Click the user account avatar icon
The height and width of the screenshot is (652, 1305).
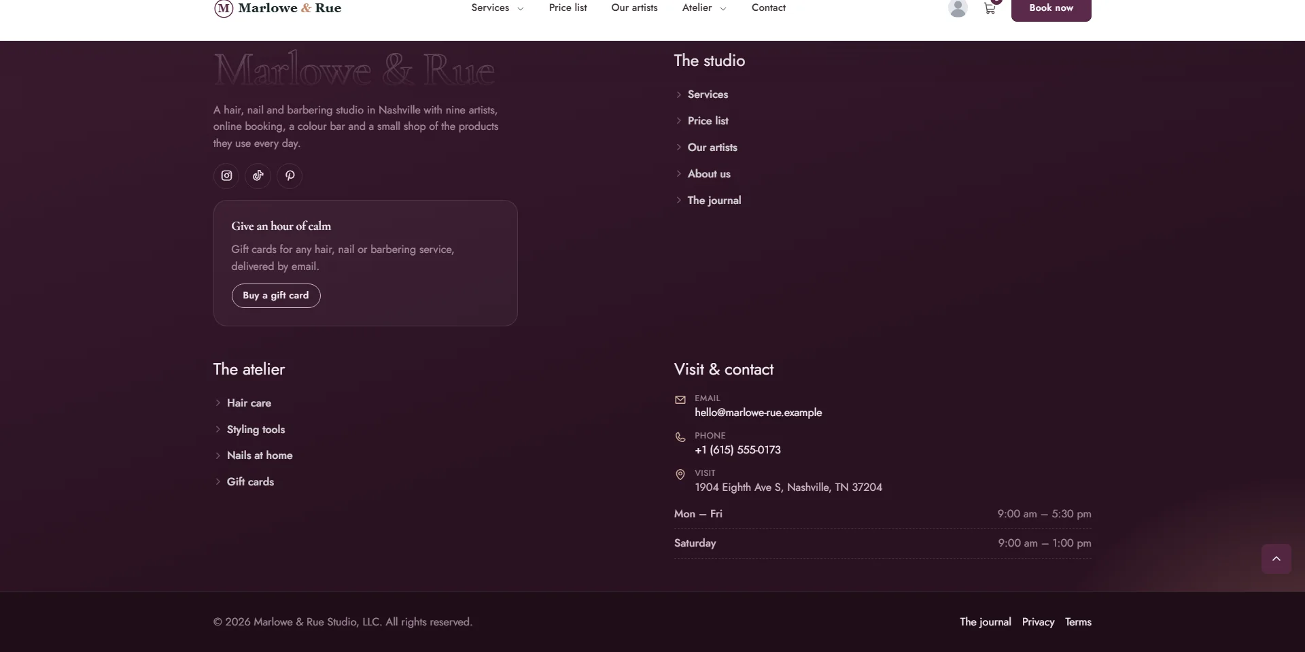pyautogui.click(x=958, y=8)
